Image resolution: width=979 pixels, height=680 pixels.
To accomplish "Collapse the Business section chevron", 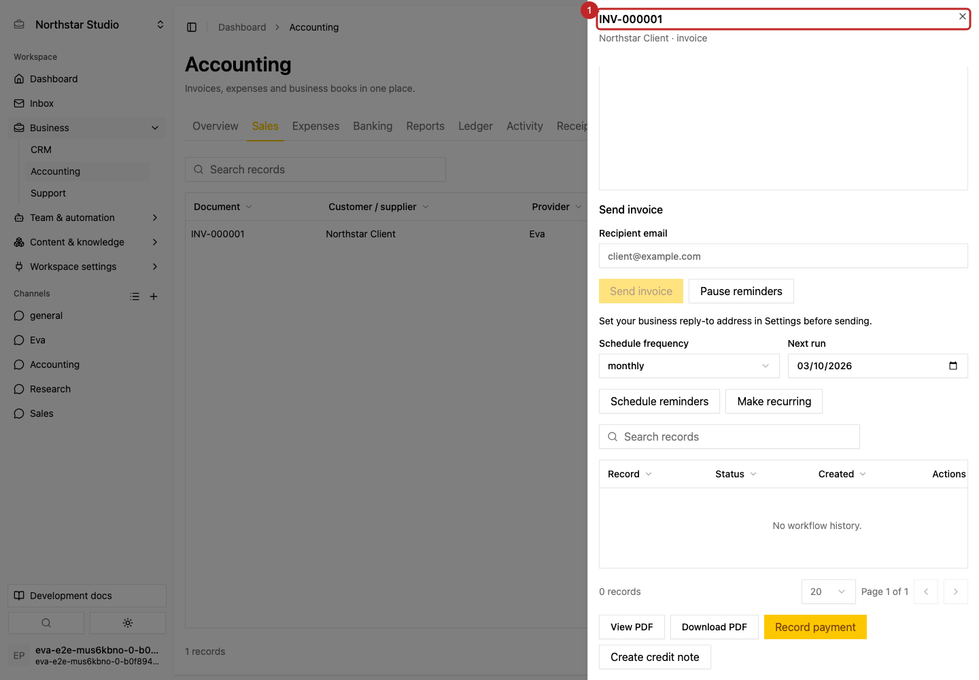I will tap(155, 128).
